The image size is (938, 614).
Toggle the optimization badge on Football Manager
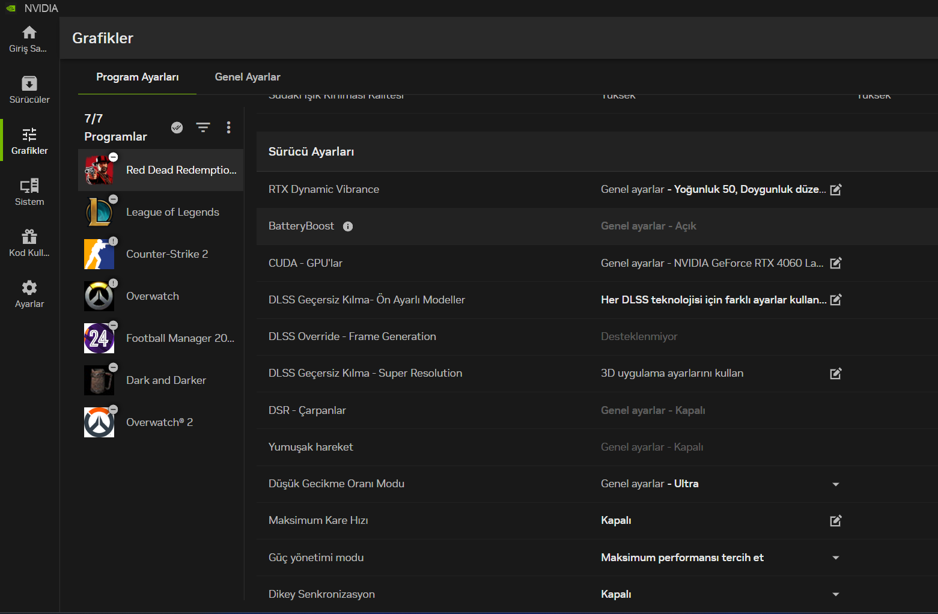click(114, 326)
